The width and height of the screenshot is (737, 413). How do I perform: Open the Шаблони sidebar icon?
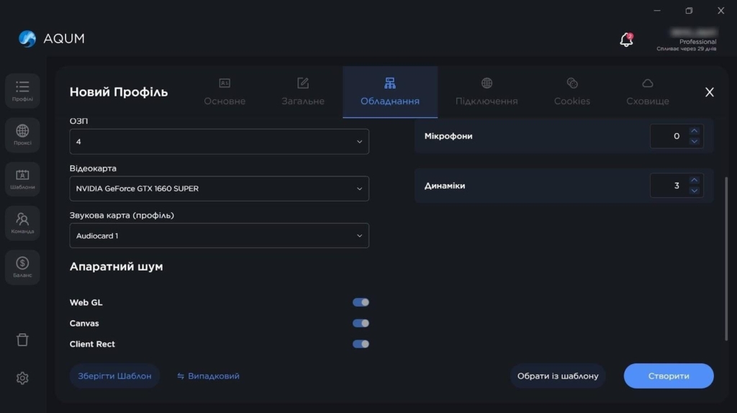tap(22, 178)
